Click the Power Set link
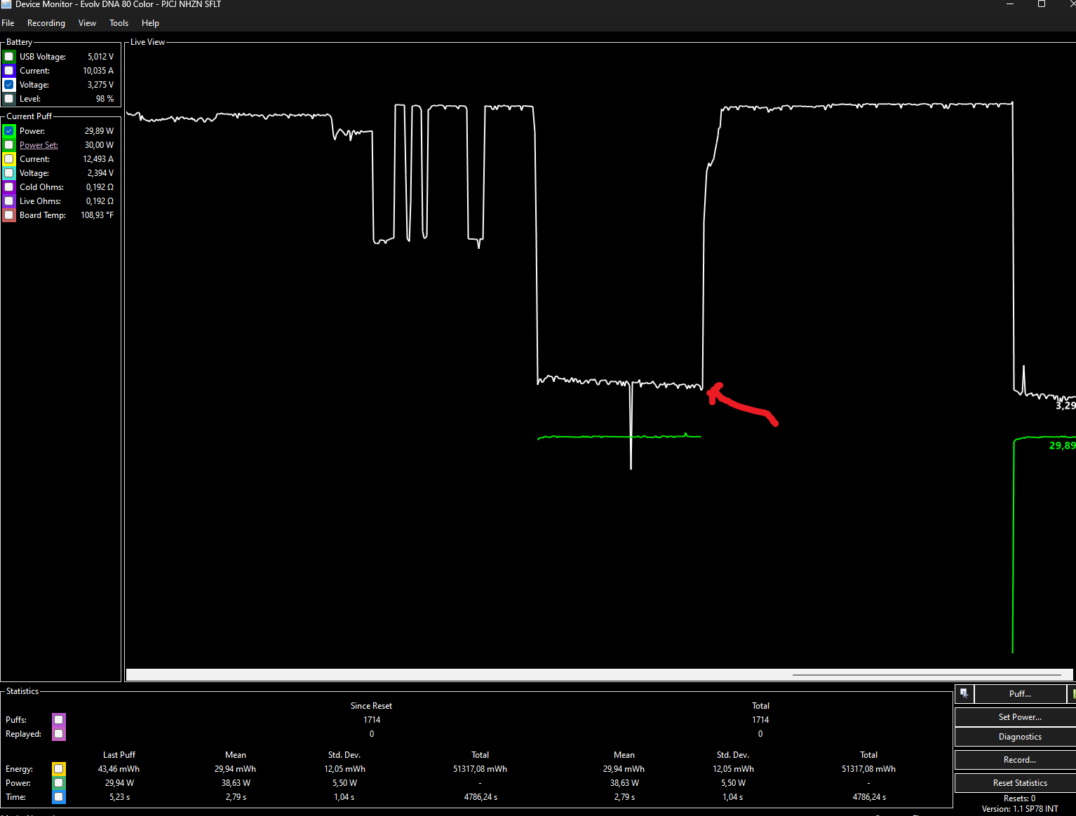 click(x=39, y=145)
